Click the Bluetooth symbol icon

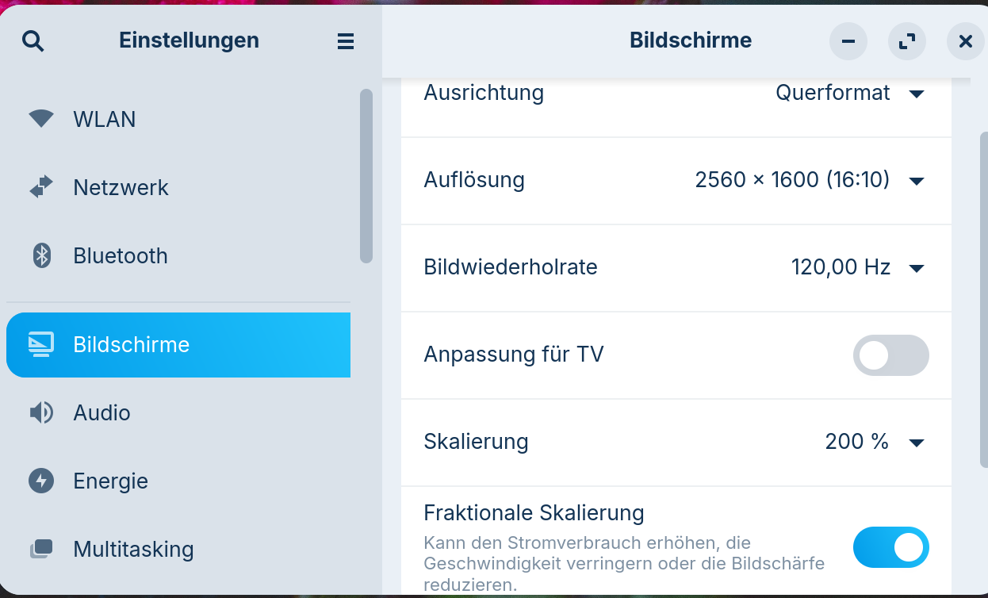(41, 255)
